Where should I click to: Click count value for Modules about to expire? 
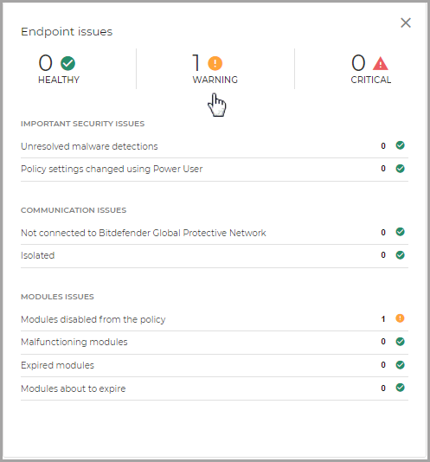[383, 388]
